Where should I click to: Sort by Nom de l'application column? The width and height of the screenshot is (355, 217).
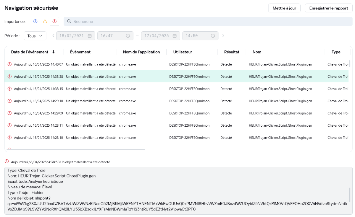[141, 52]
